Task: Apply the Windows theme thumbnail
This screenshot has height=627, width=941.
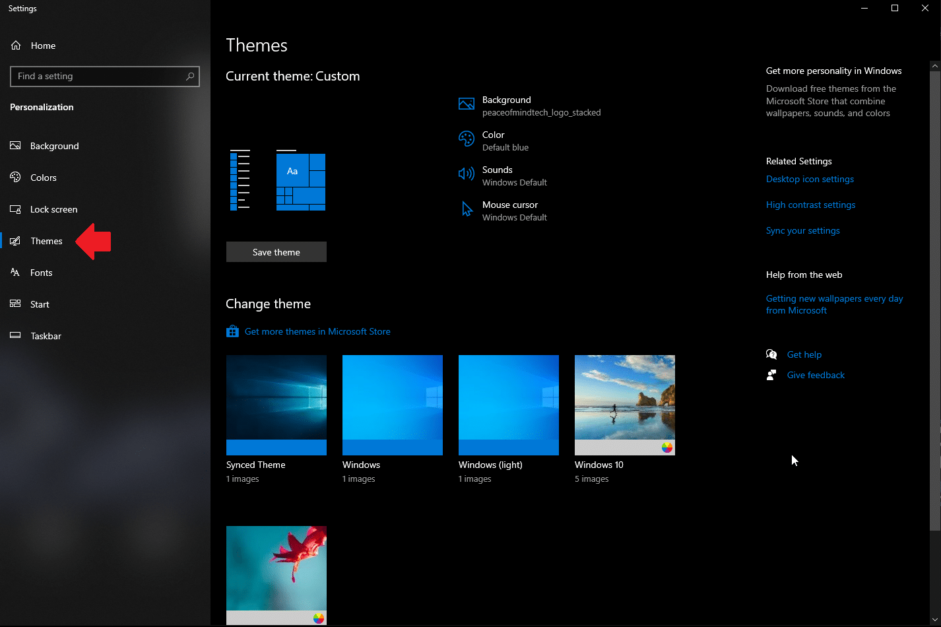Action: (x=393, y=405)
